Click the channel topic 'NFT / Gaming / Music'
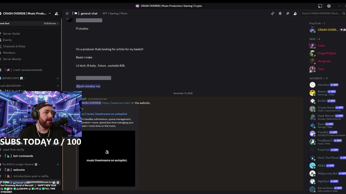The image size is (346, 194). 115,13
